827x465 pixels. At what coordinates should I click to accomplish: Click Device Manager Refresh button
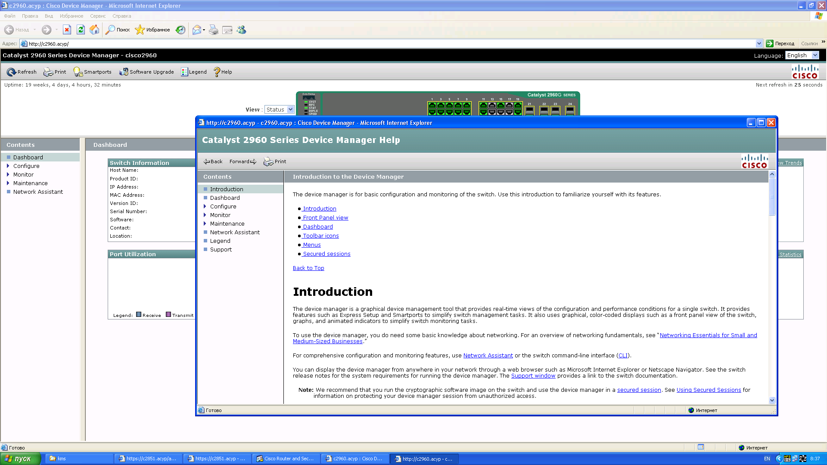pyautogui.click(x=22, y=72)
